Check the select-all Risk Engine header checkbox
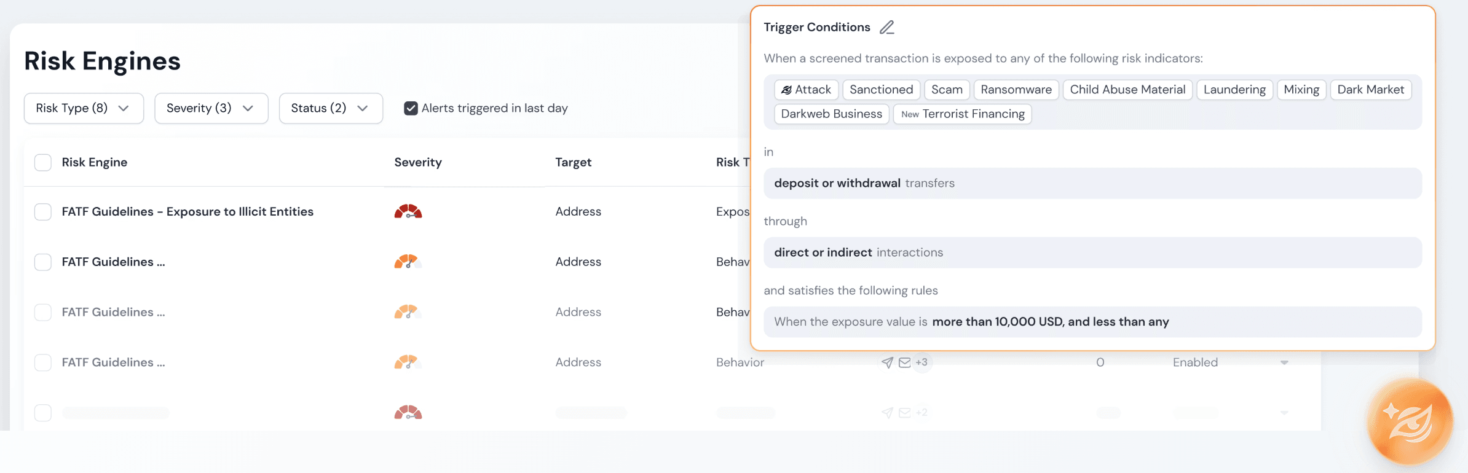The width and height of the screenshot is (1468, 473). pyautogui.click(x=43, y=162)
